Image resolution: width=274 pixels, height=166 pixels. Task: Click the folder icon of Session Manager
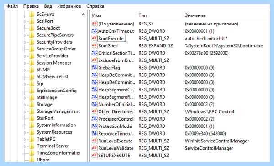click(x=32, y=63)
